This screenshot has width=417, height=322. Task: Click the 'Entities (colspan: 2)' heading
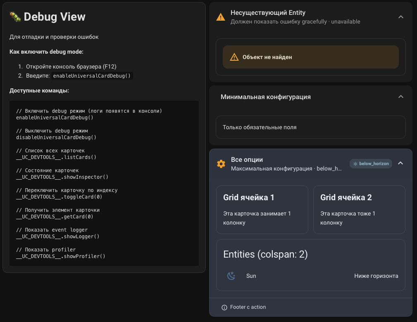pos(265,254)
